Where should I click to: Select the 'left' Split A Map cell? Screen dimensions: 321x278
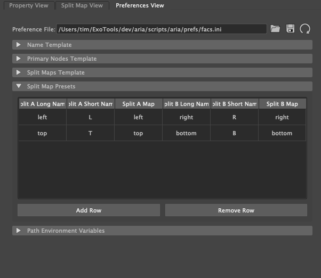(x=139, y=117)
